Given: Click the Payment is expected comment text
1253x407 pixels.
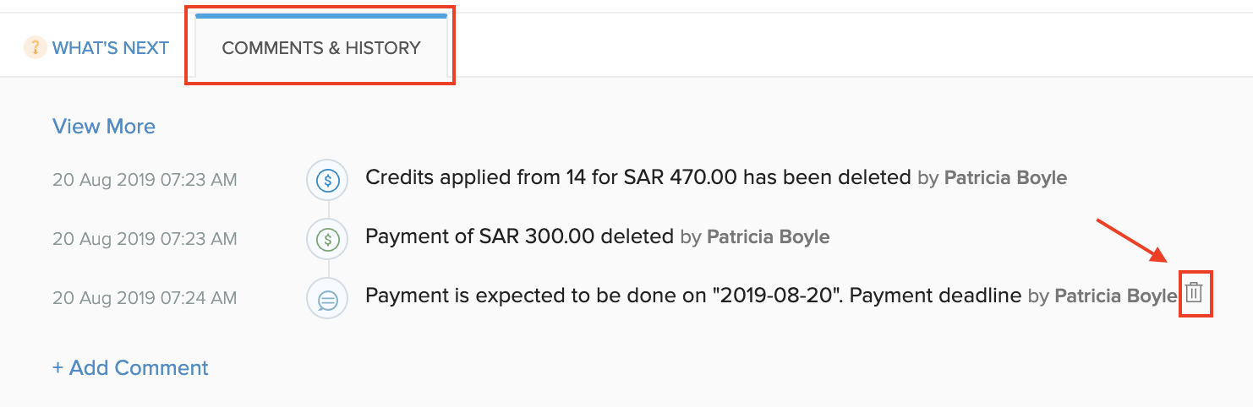Looking at the screenshot, I should click(x=693, y=296).
